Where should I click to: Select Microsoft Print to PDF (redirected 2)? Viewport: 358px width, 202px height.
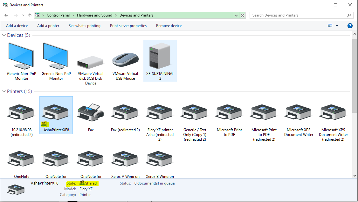[264, 119]
